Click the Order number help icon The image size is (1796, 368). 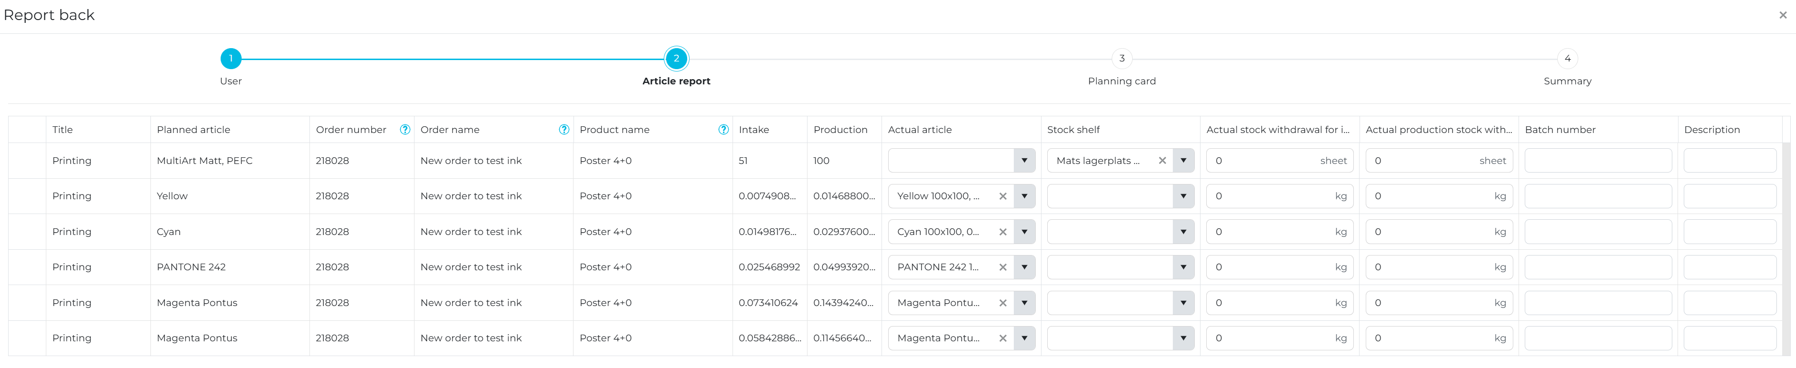pyautogui.click(x=404, y=129)
